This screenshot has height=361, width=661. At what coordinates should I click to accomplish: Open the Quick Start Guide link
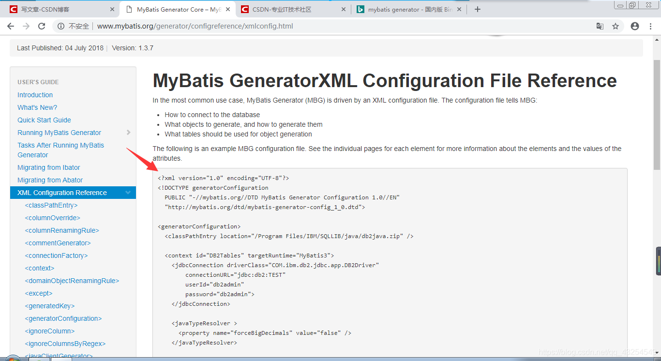point(44,120)
